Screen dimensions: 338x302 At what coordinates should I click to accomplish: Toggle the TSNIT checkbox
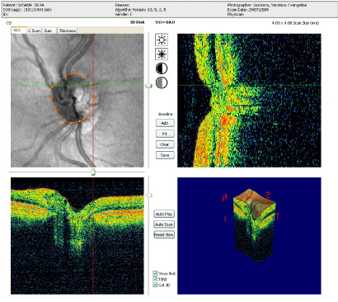(155, 279)
